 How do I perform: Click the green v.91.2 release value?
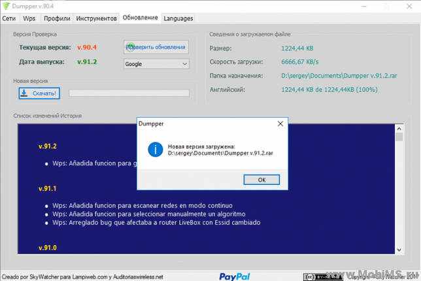tap(87, 61)
